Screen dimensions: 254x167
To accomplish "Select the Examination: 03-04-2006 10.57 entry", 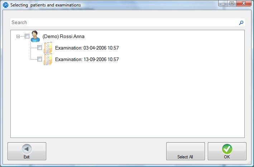I will click(x=87, y=48).
